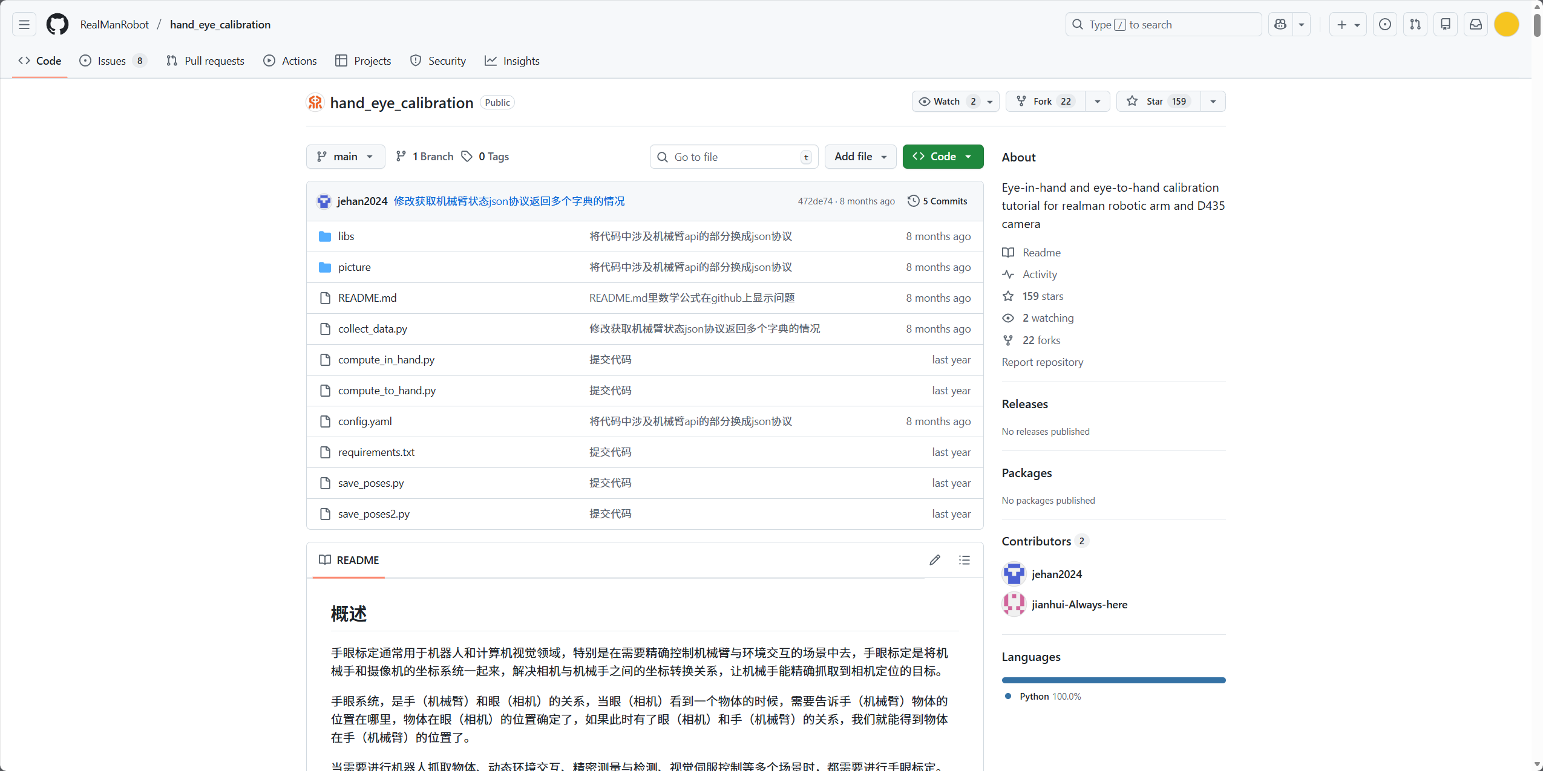
Task: Click the commit history clock icon
Action: pyautogui.click(x=914, y=201)
